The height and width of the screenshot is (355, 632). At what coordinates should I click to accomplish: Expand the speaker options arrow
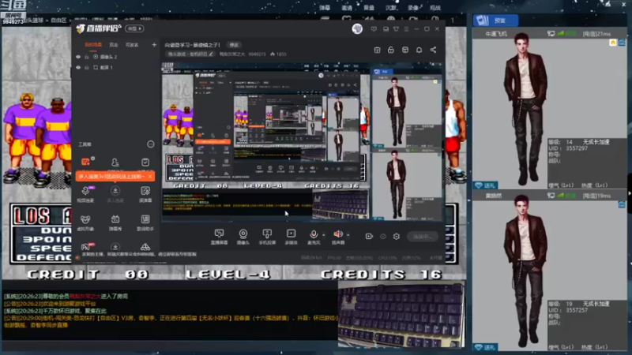click(x=348, y=235)
